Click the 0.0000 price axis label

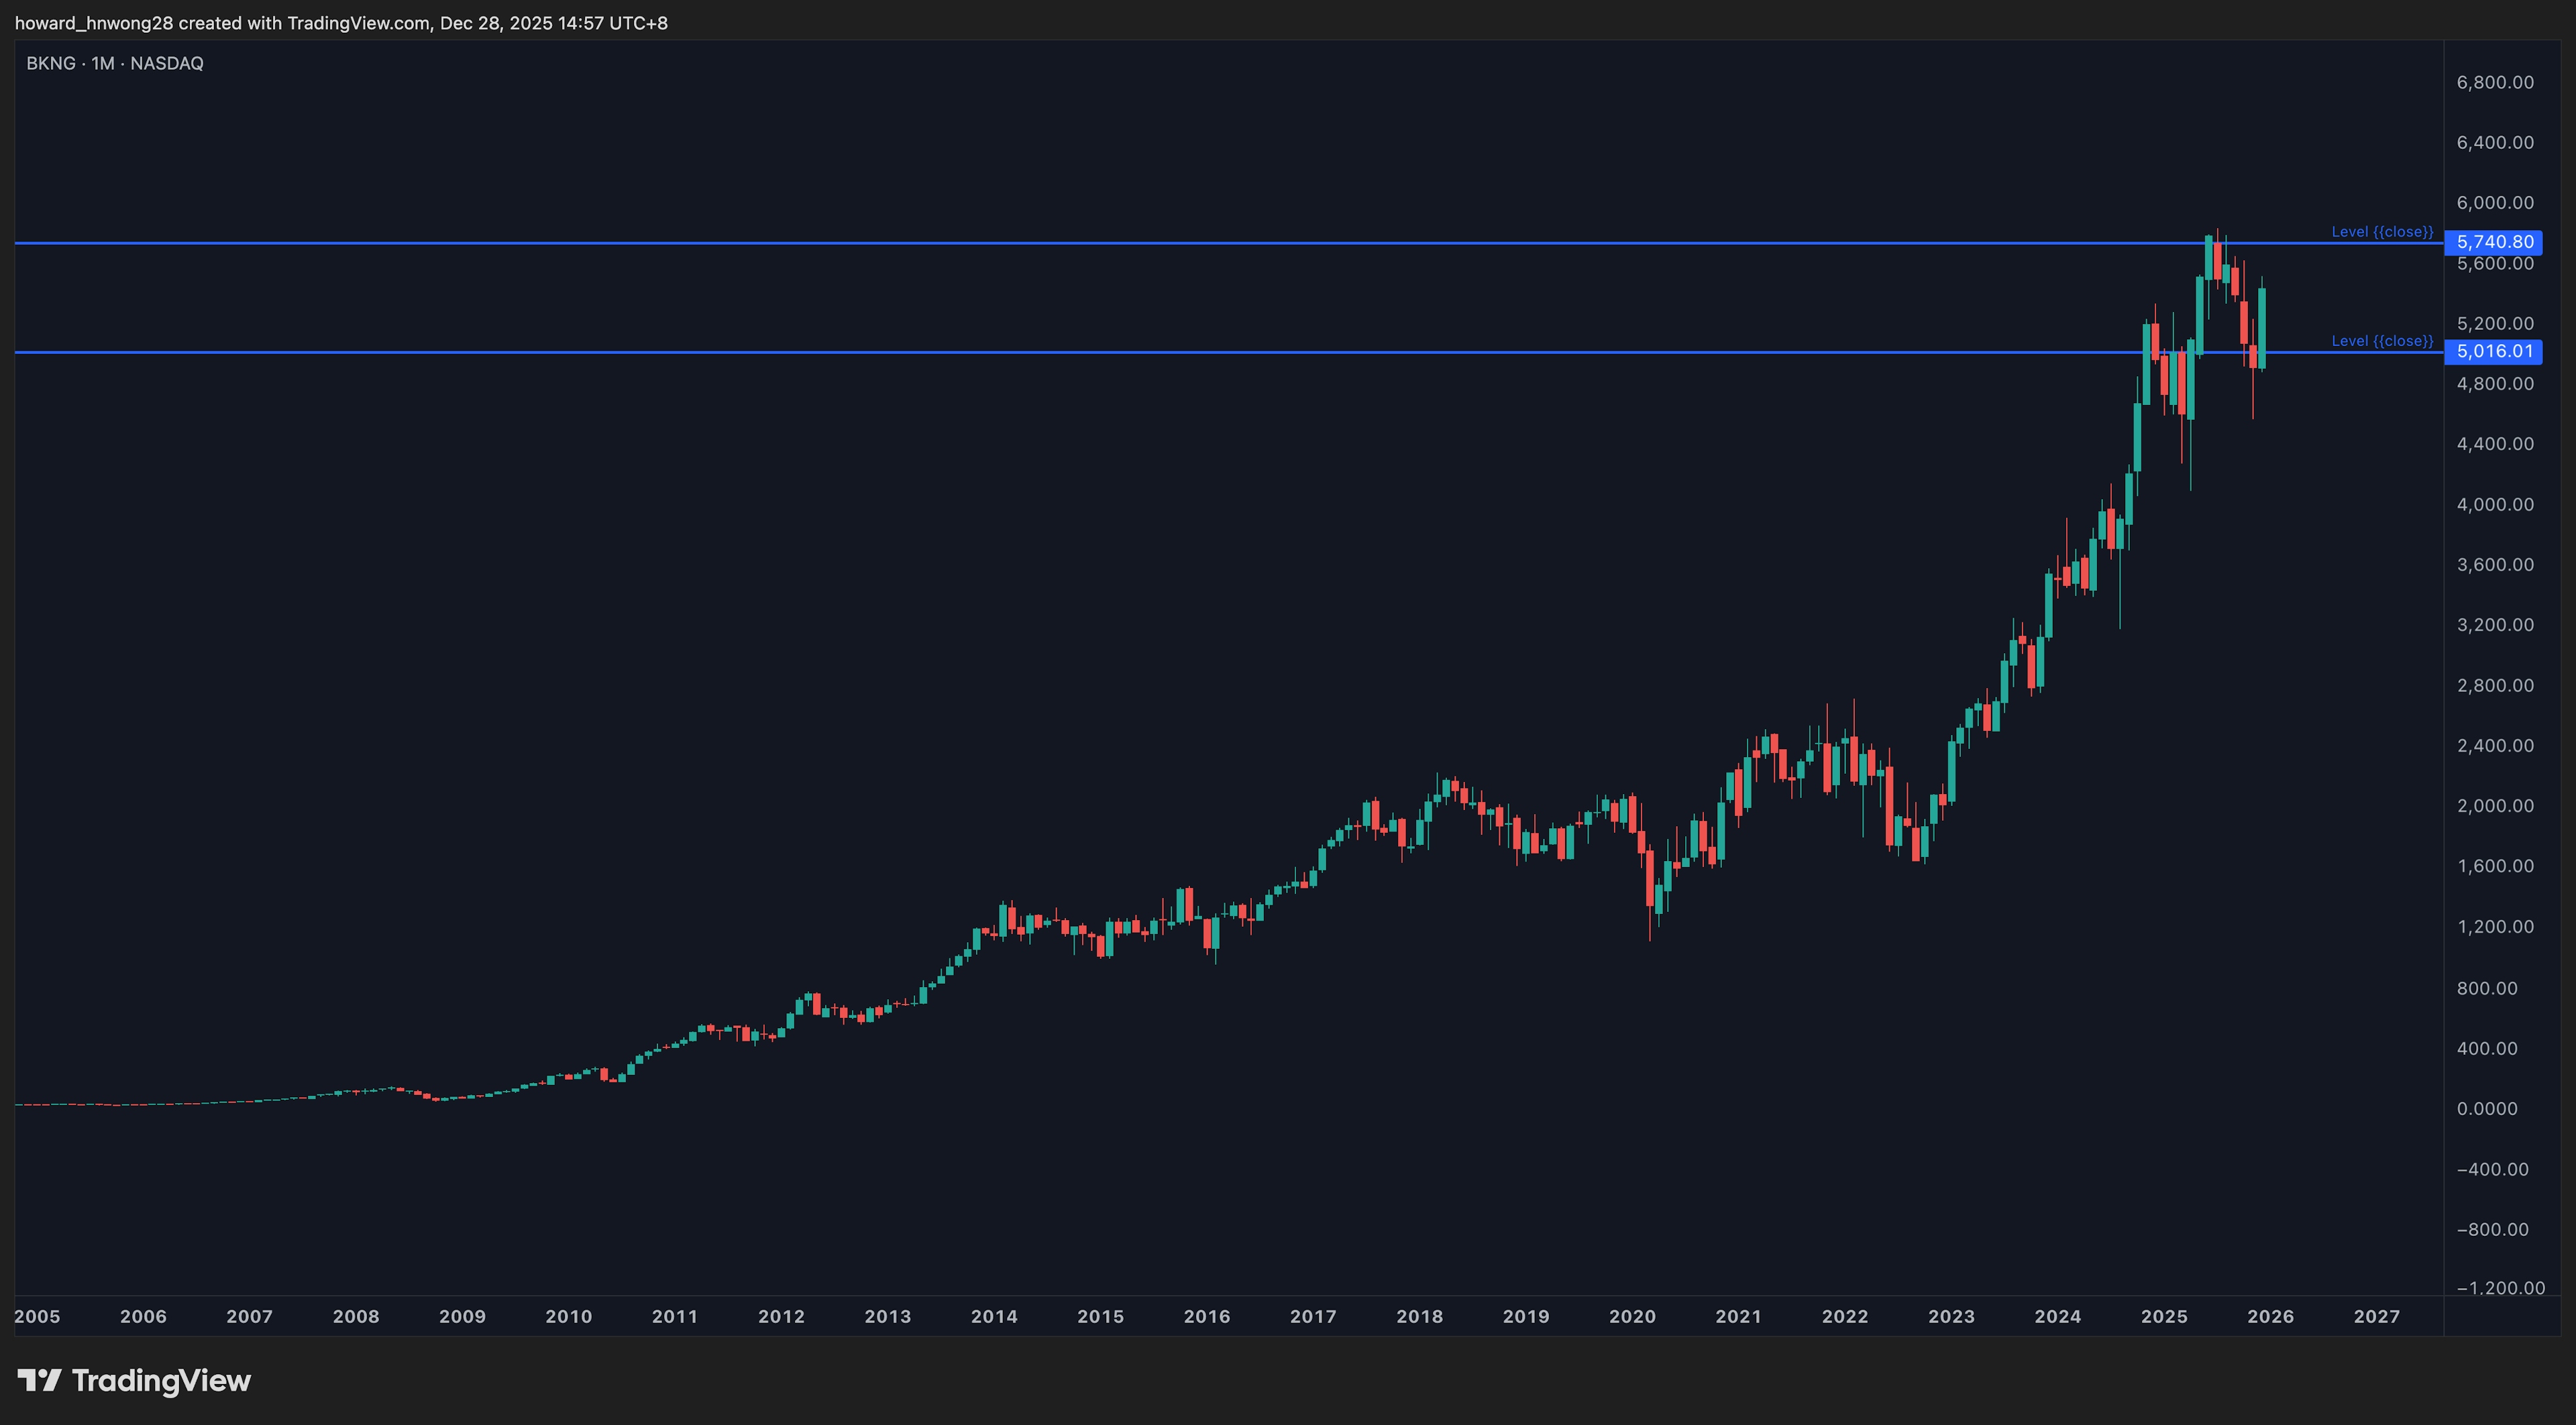coord(2486,1108)
